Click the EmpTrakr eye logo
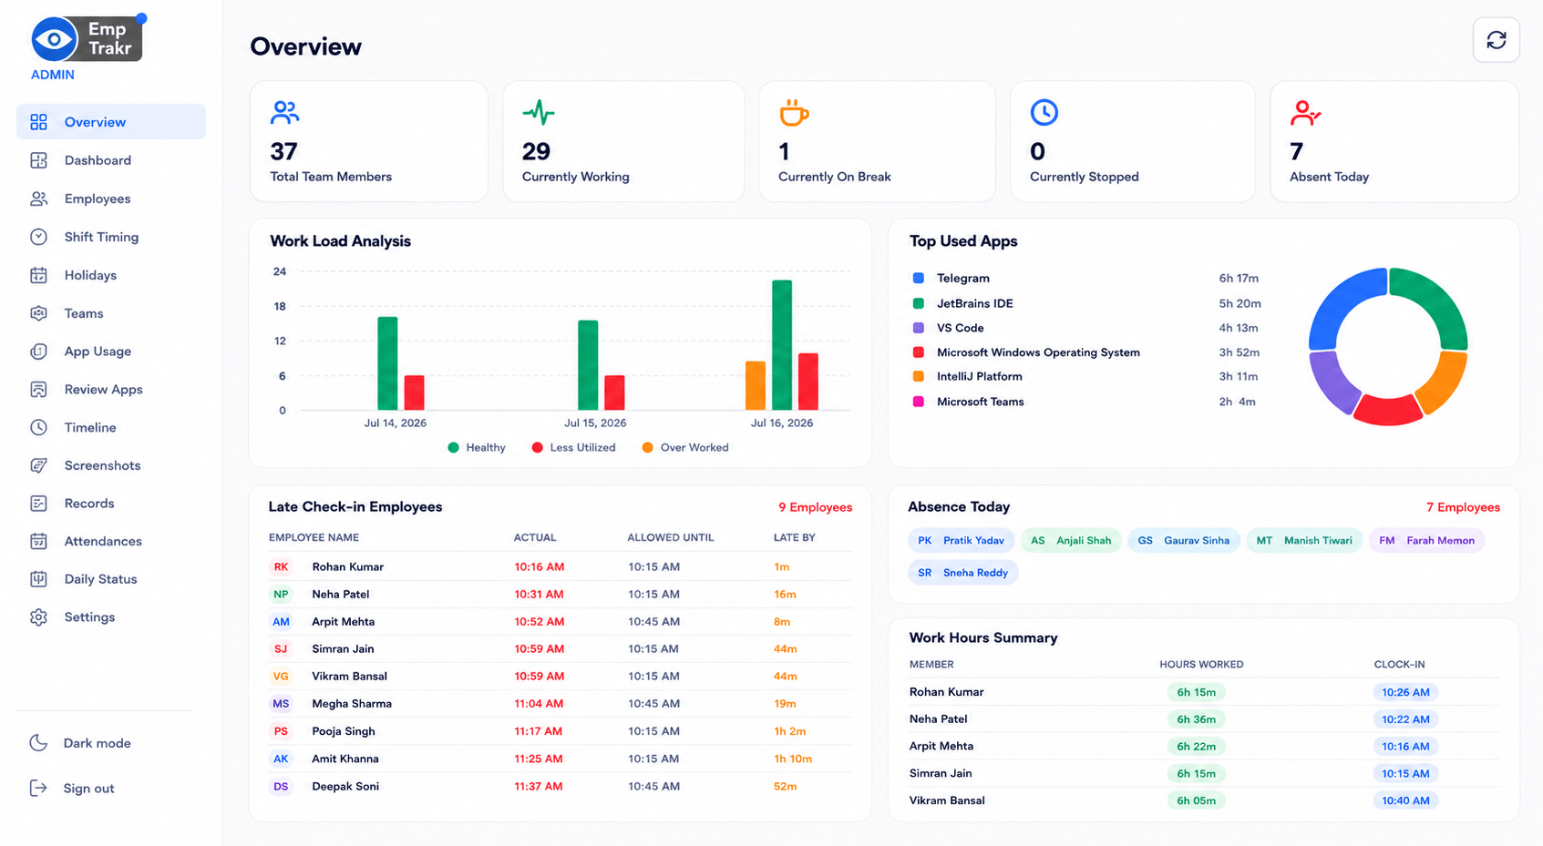Image resolution: width=1543 pixels, height=846 pixels. [x=55, y=39]
